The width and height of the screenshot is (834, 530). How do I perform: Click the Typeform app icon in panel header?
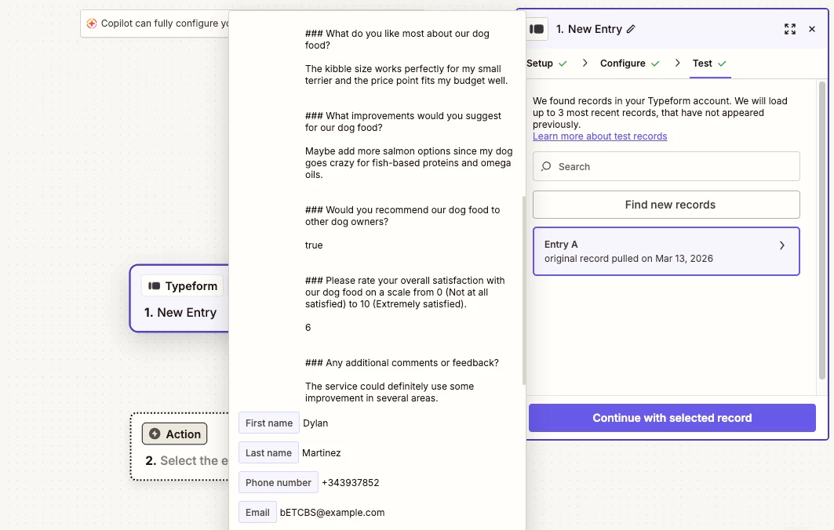pos(537,29)
